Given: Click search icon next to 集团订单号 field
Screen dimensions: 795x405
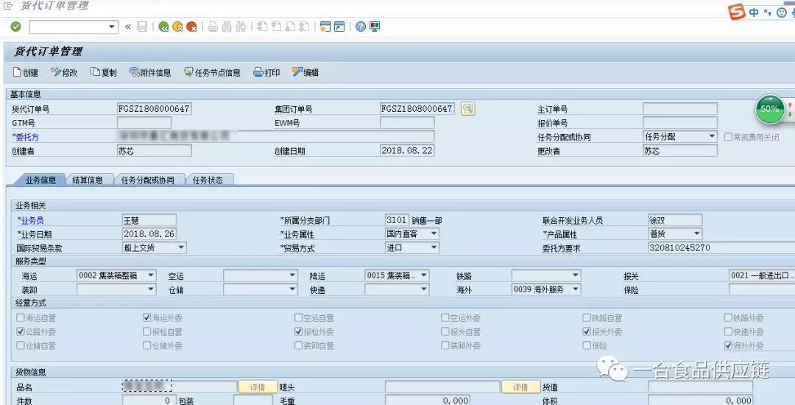Looking at the screenshot, I should click(467, 109).
